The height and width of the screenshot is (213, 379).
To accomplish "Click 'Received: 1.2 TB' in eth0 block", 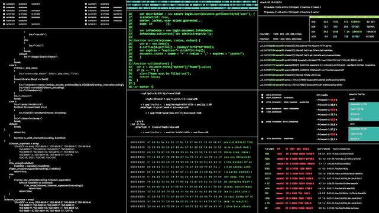I will [359, 104].
